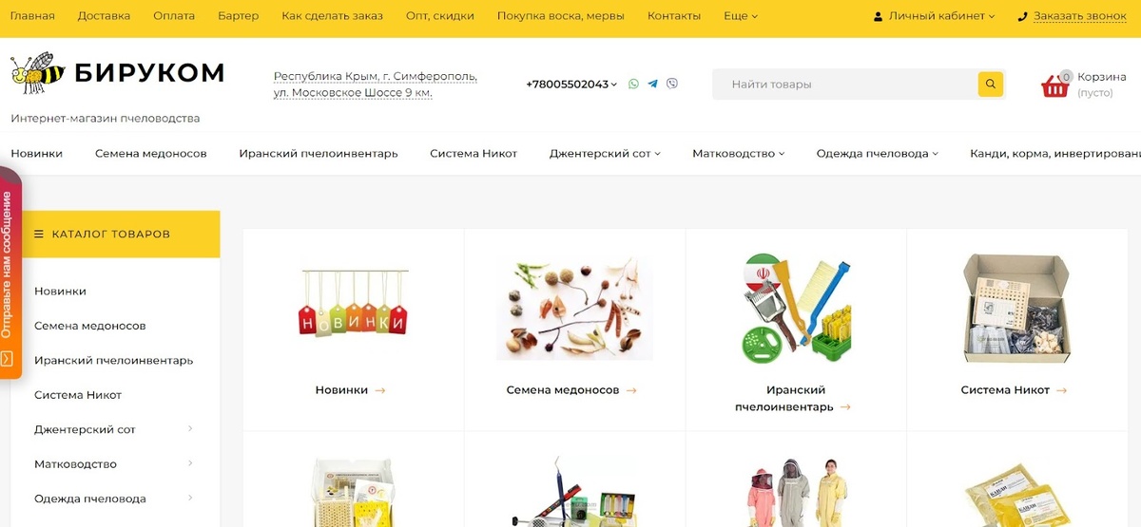1141x527 pixels.
Task: Expand Одежда пчеловода chevron in sidebar
Action: click(190, 498)
